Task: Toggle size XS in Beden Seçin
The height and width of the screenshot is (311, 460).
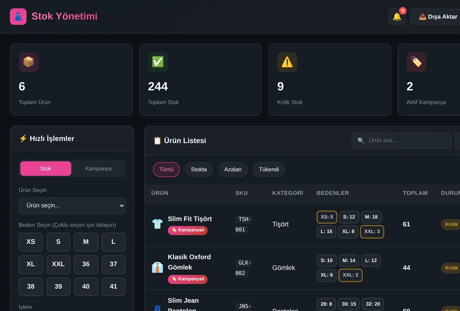Action: click(x=31, y=242)
